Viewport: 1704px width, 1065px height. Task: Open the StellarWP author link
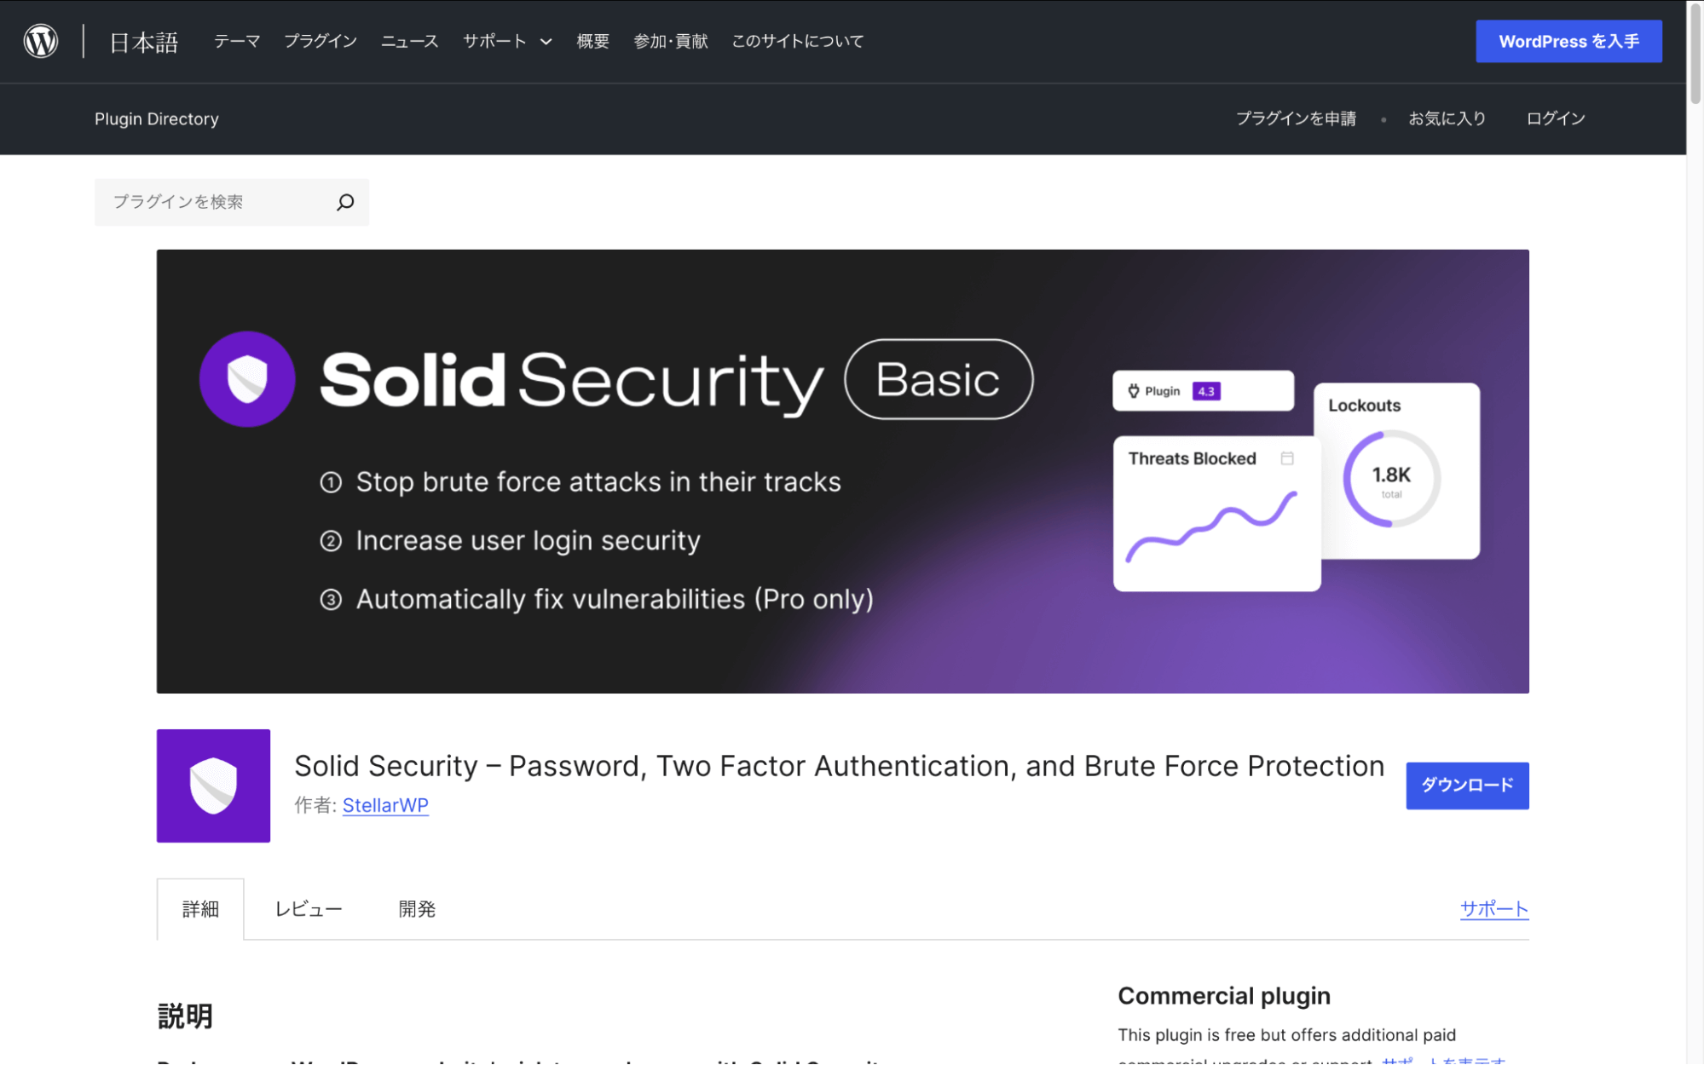[384, 805]
